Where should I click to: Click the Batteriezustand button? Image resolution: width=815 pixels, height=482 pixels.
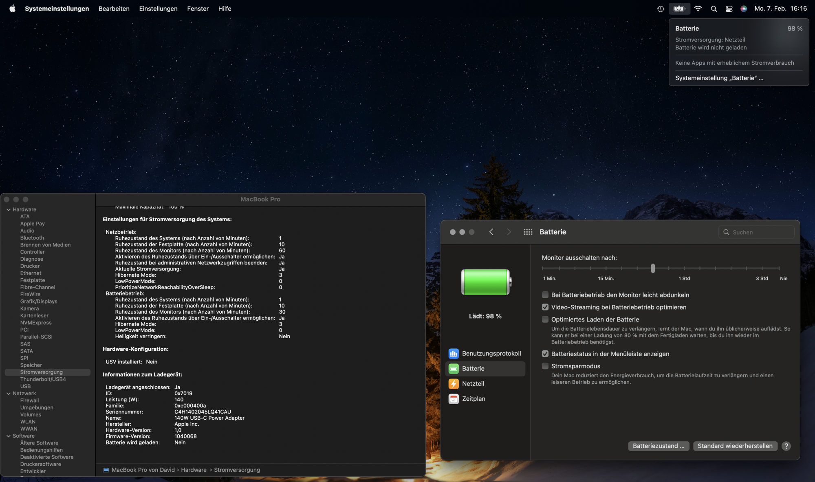tap(659, 446)
